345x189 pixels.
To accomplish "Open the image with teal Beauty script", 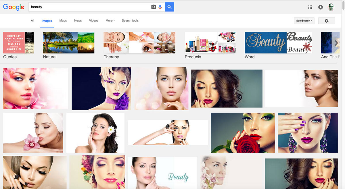I will (x=162, y=173).
